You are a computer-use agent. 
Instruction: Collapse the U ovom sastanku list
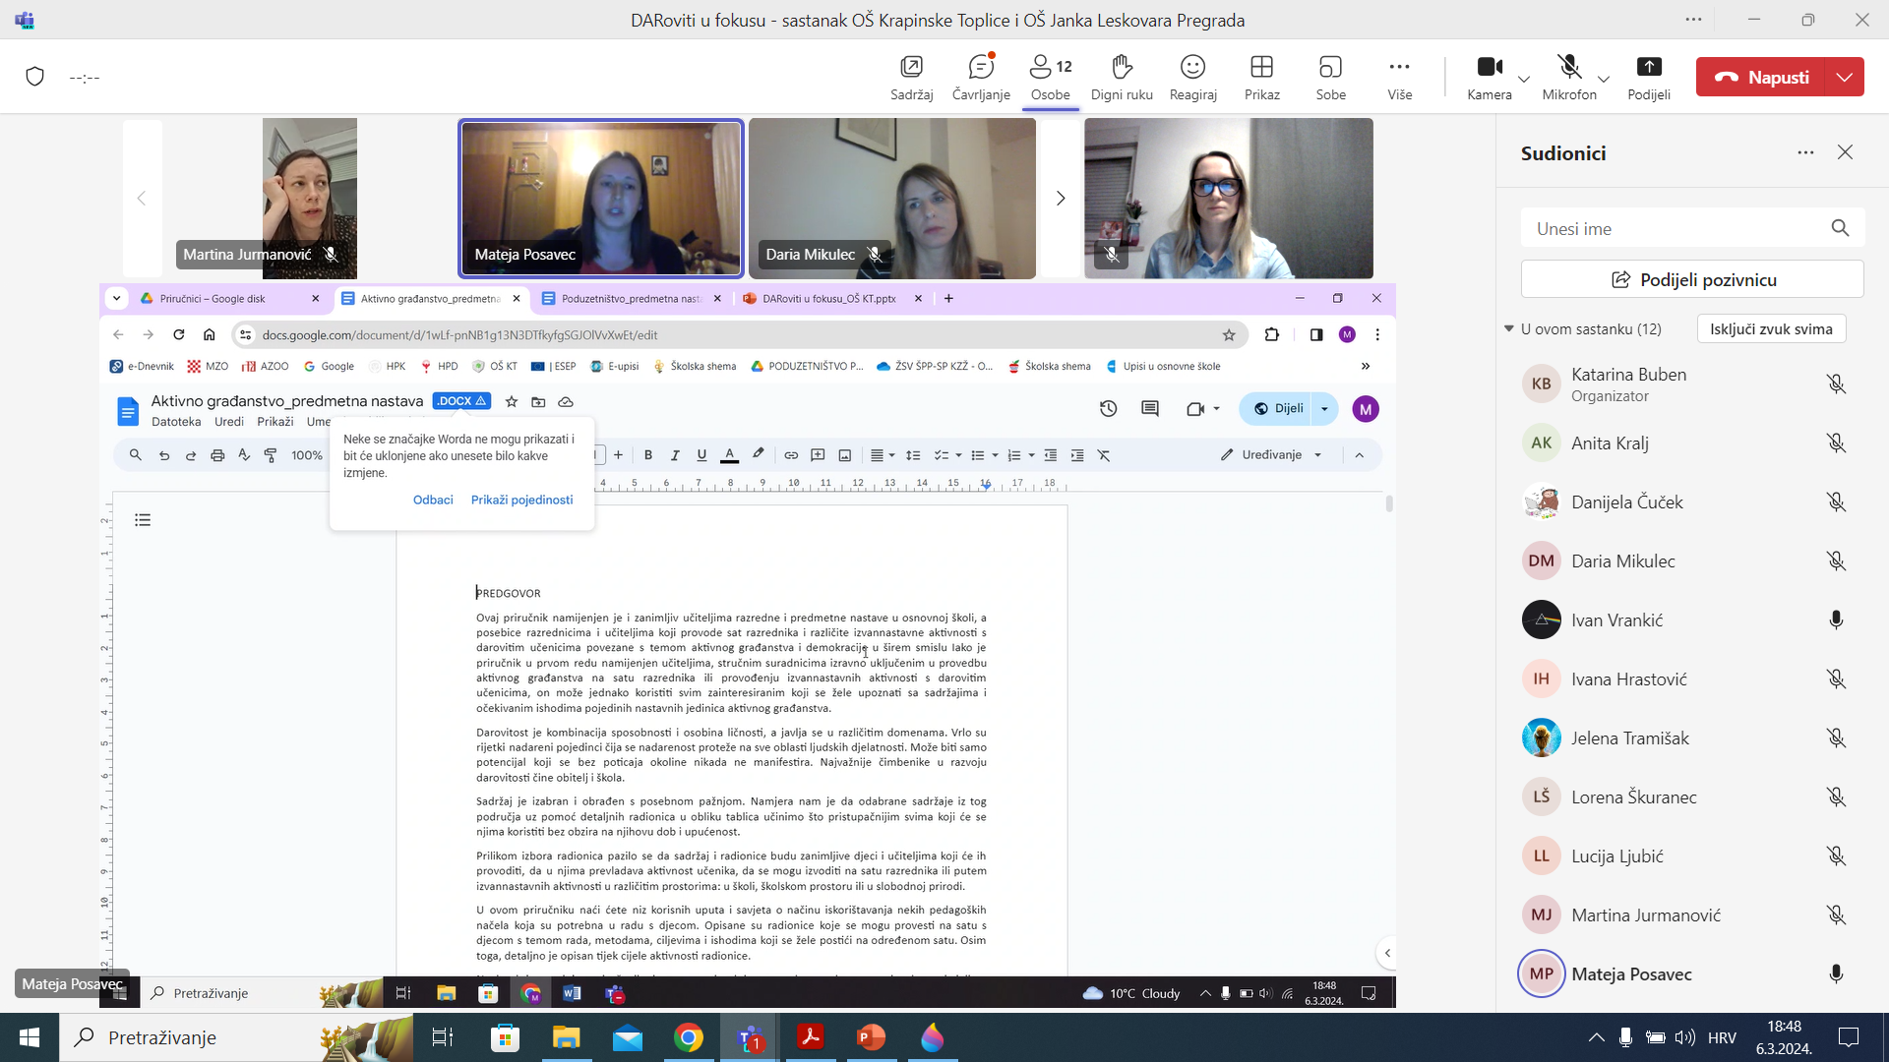tap(1509, 328)
